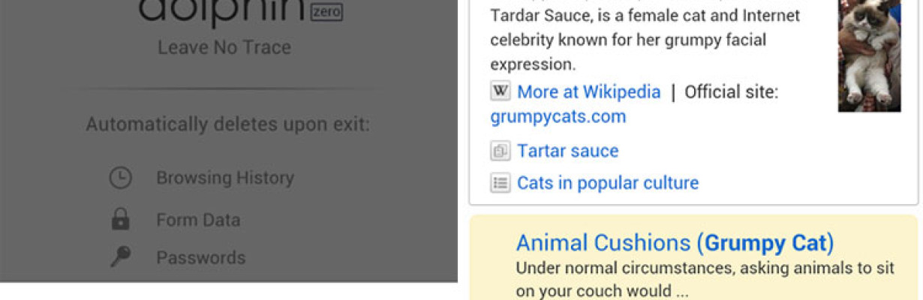Select the Browsing History label

tap(225, 178)
